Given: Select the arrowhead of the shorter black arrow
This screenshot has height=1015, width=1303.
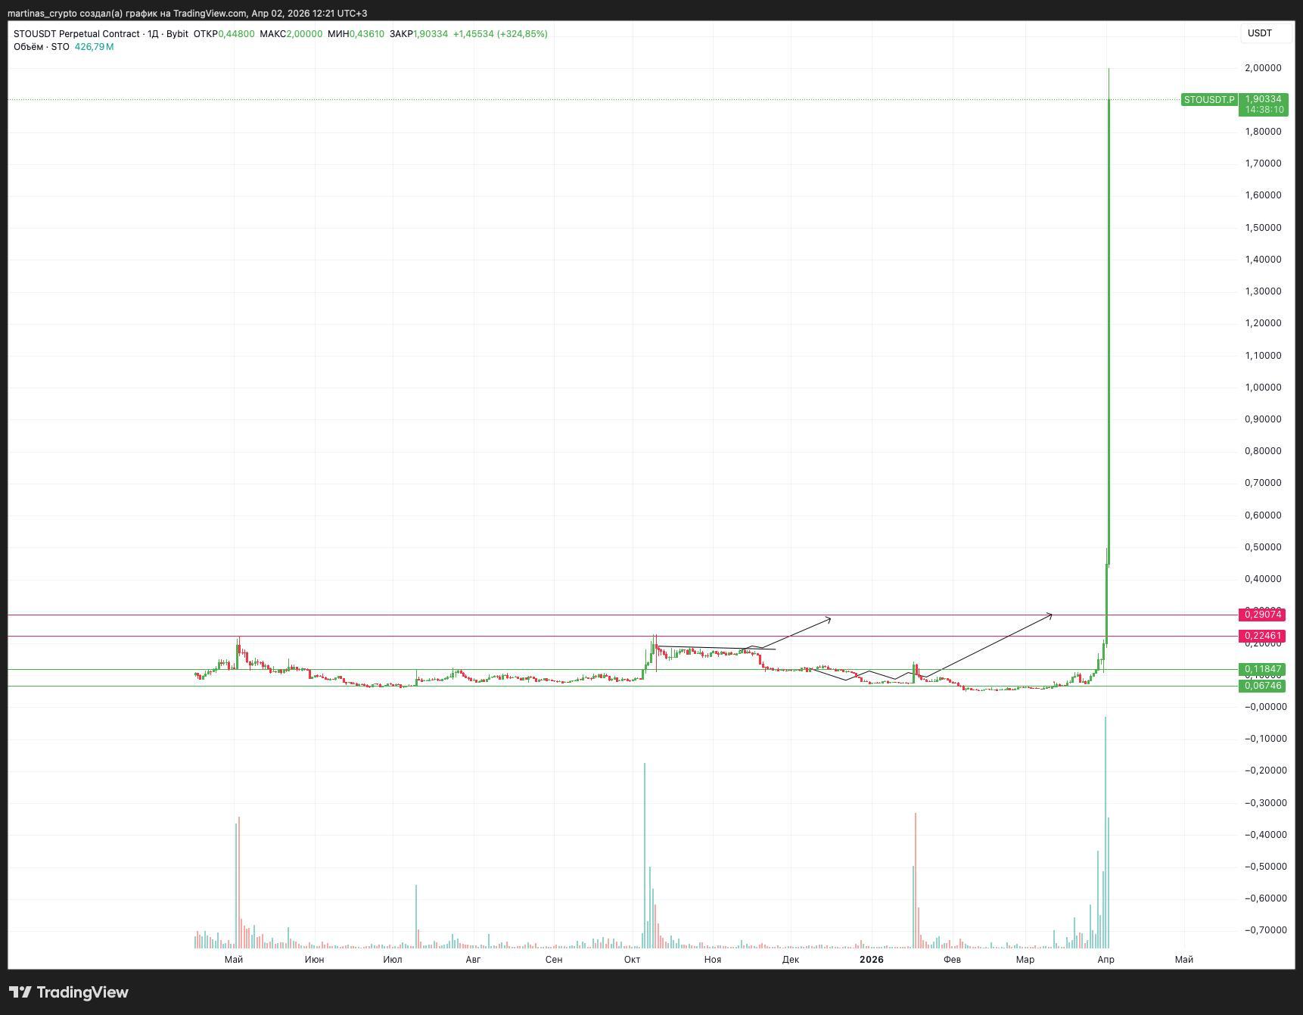Looking at the screenshot, I should point(829,619).
